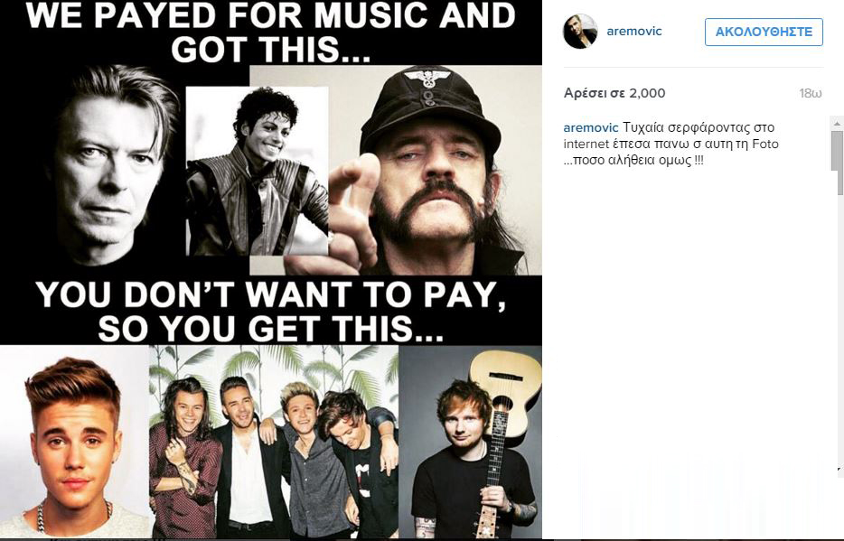Click the young man with gold chain photo
Image resolution: width=844 pixels, height=541 pixels.
point(74,443)
